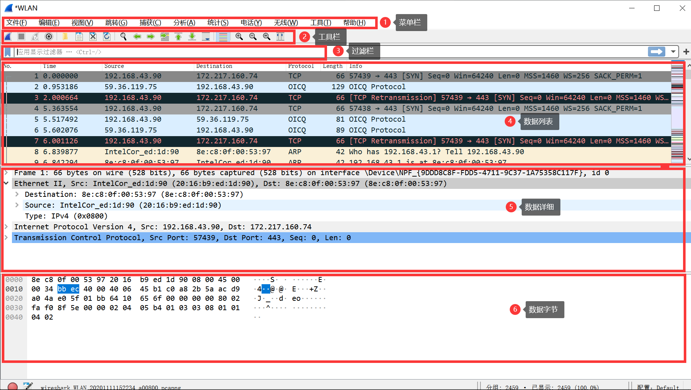The height and width of the screenshot is (390, 691).
Task: Go to a specified packet number
Action: (x=165, y=36)
